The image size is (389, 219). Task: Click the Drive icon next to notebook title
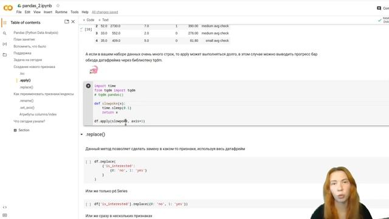tap(19, 5)
